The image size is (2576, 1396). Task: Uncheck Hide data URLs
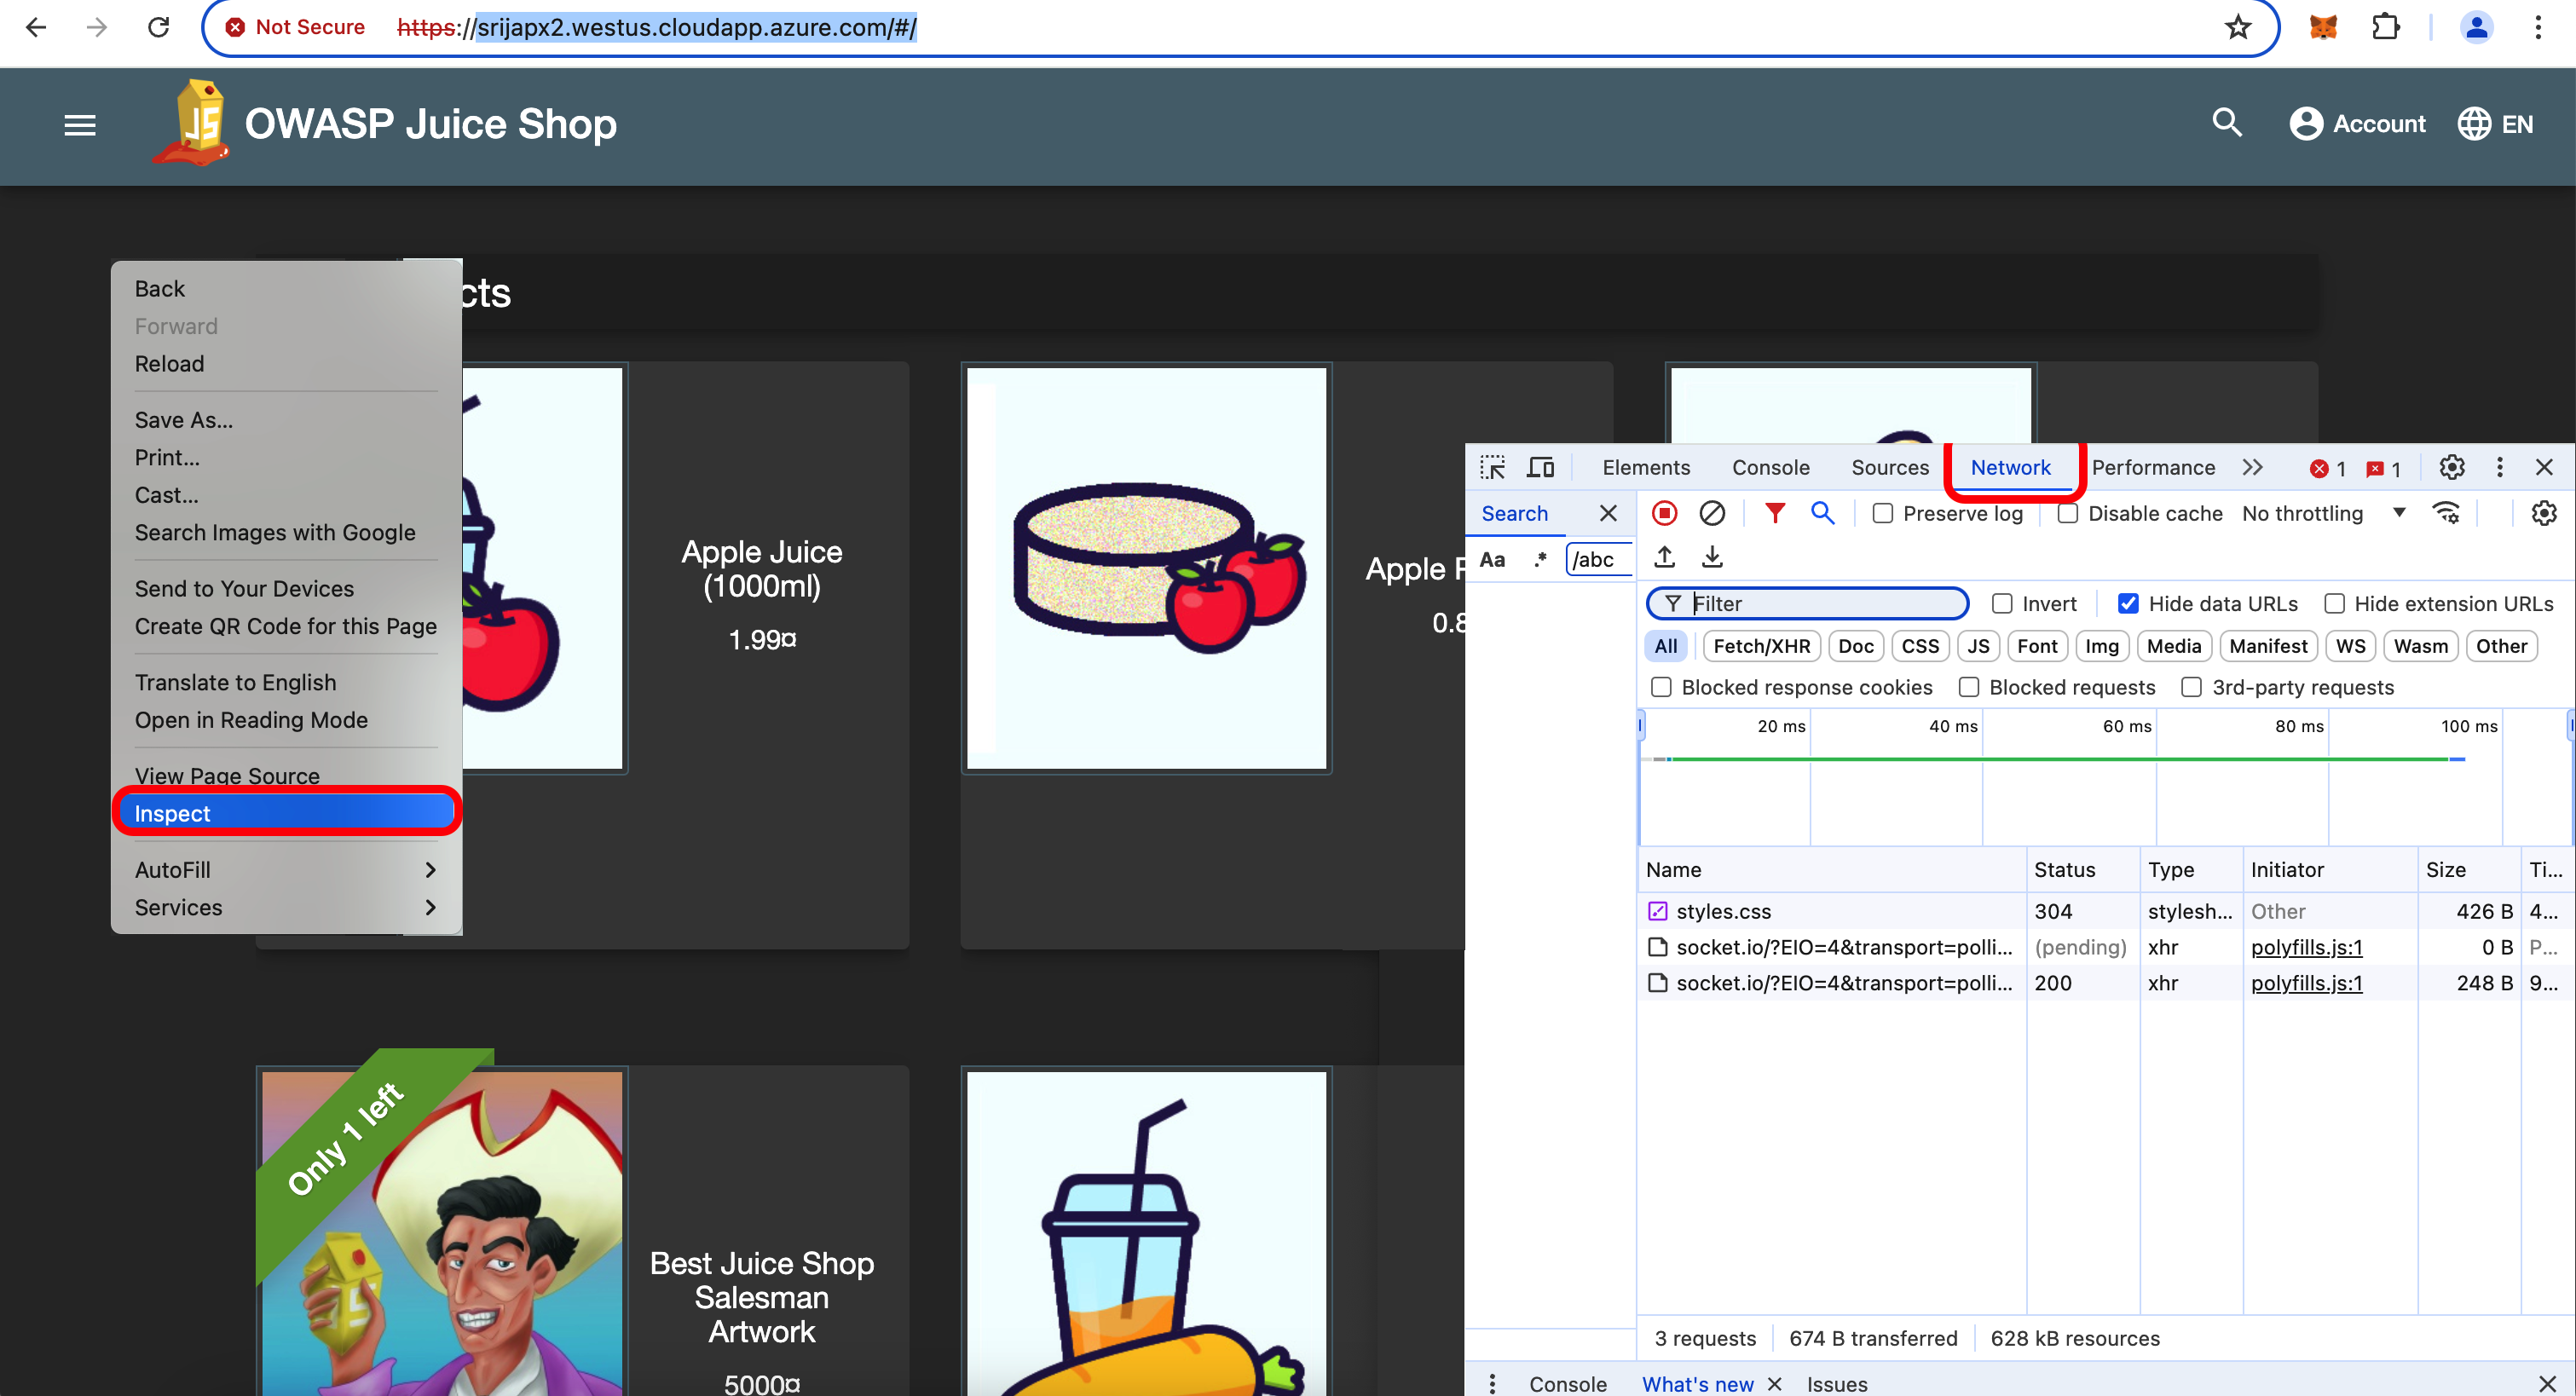[2128, 603]
